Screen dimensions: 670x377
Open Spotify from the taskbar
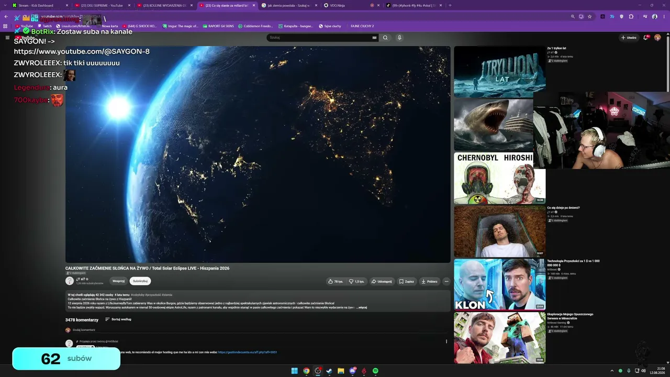click(x=375, y=371)
